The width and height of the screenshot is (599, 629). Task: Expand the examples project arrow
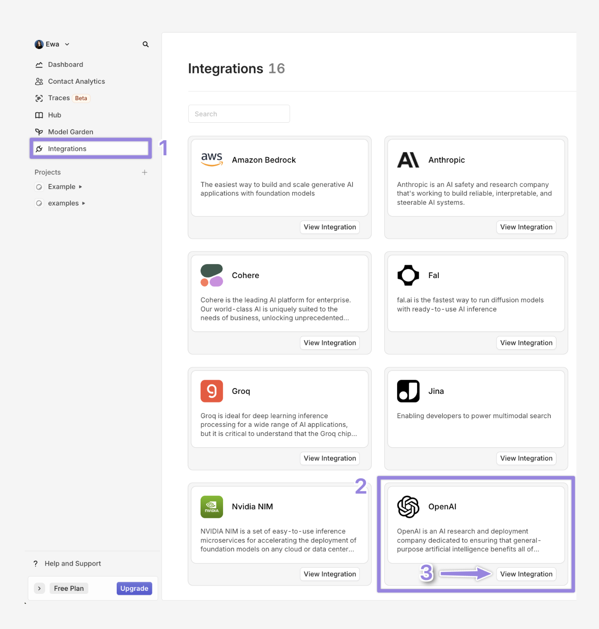(x=83, y=203)
